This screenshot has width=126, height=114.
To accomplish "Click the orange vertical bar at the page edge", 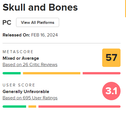I will tap(125, 9).
